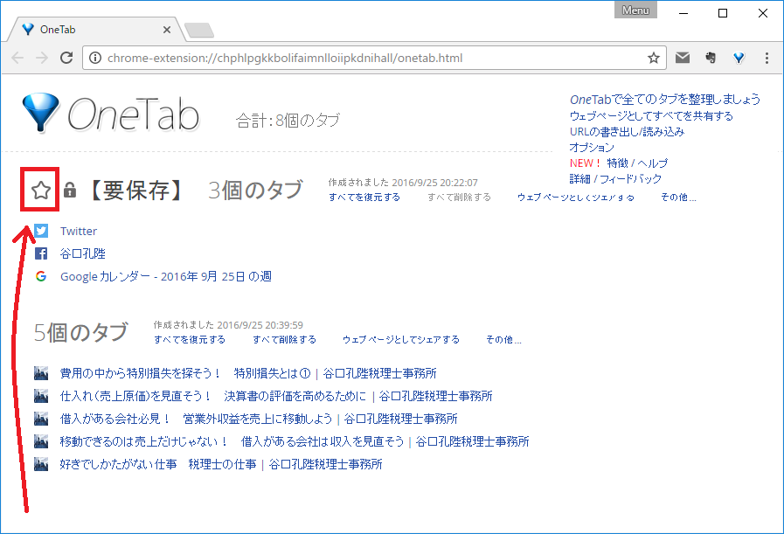Viewport: 784px width, 534px height.
Task: Click the star icon beside the 【要保存】 group
Action: (x=40, y=191)
